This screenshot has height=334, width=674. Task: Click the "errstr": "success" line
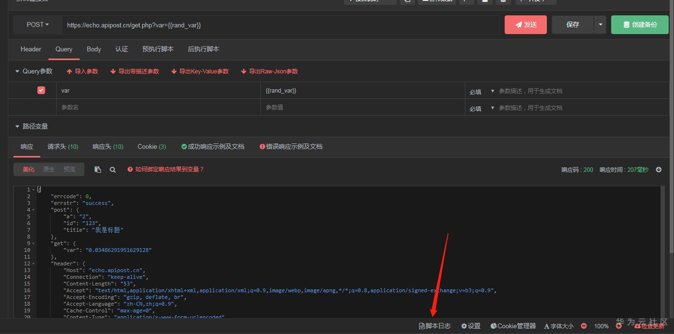tap(82, 203)
